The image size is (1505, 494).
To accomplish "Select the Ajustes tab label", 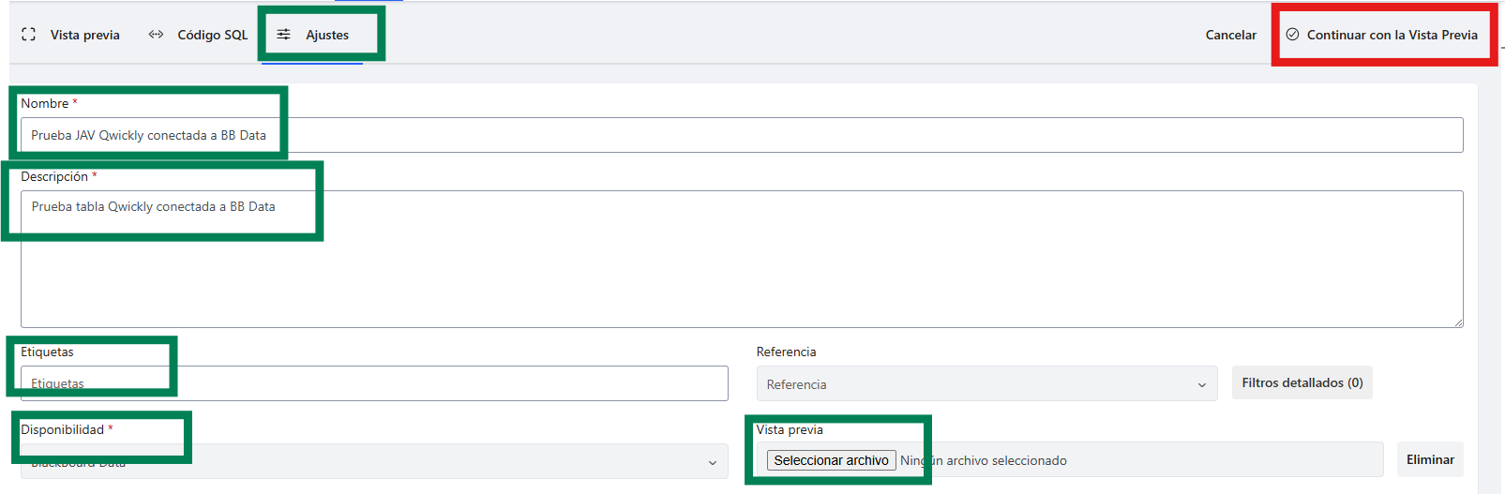I will tap(327, 35).
